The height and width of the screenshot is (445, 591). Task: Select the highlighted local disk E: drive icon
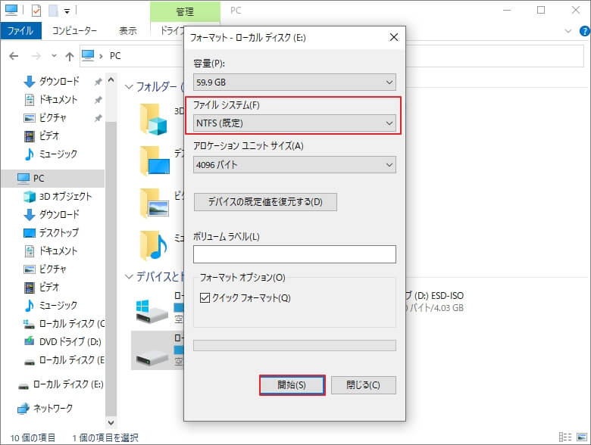tap(152, 359)
